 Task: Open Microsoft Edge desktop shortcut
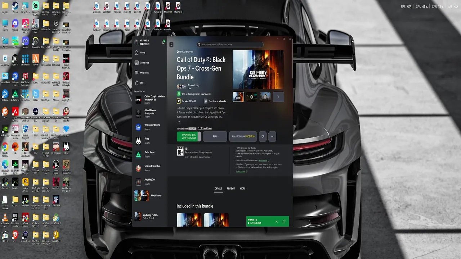(x=5, y=166)
